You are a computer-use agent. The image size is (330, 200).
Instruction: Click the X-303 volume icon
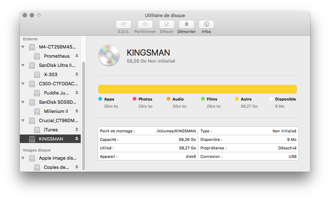[37, 75]
